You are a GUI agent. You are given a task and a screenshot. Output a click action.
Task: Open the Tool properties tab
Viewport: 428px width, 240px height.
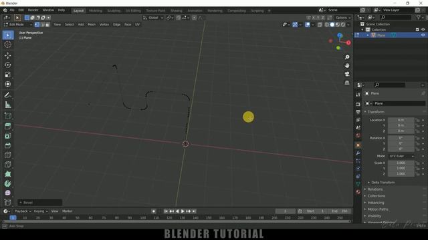point(358,95)
